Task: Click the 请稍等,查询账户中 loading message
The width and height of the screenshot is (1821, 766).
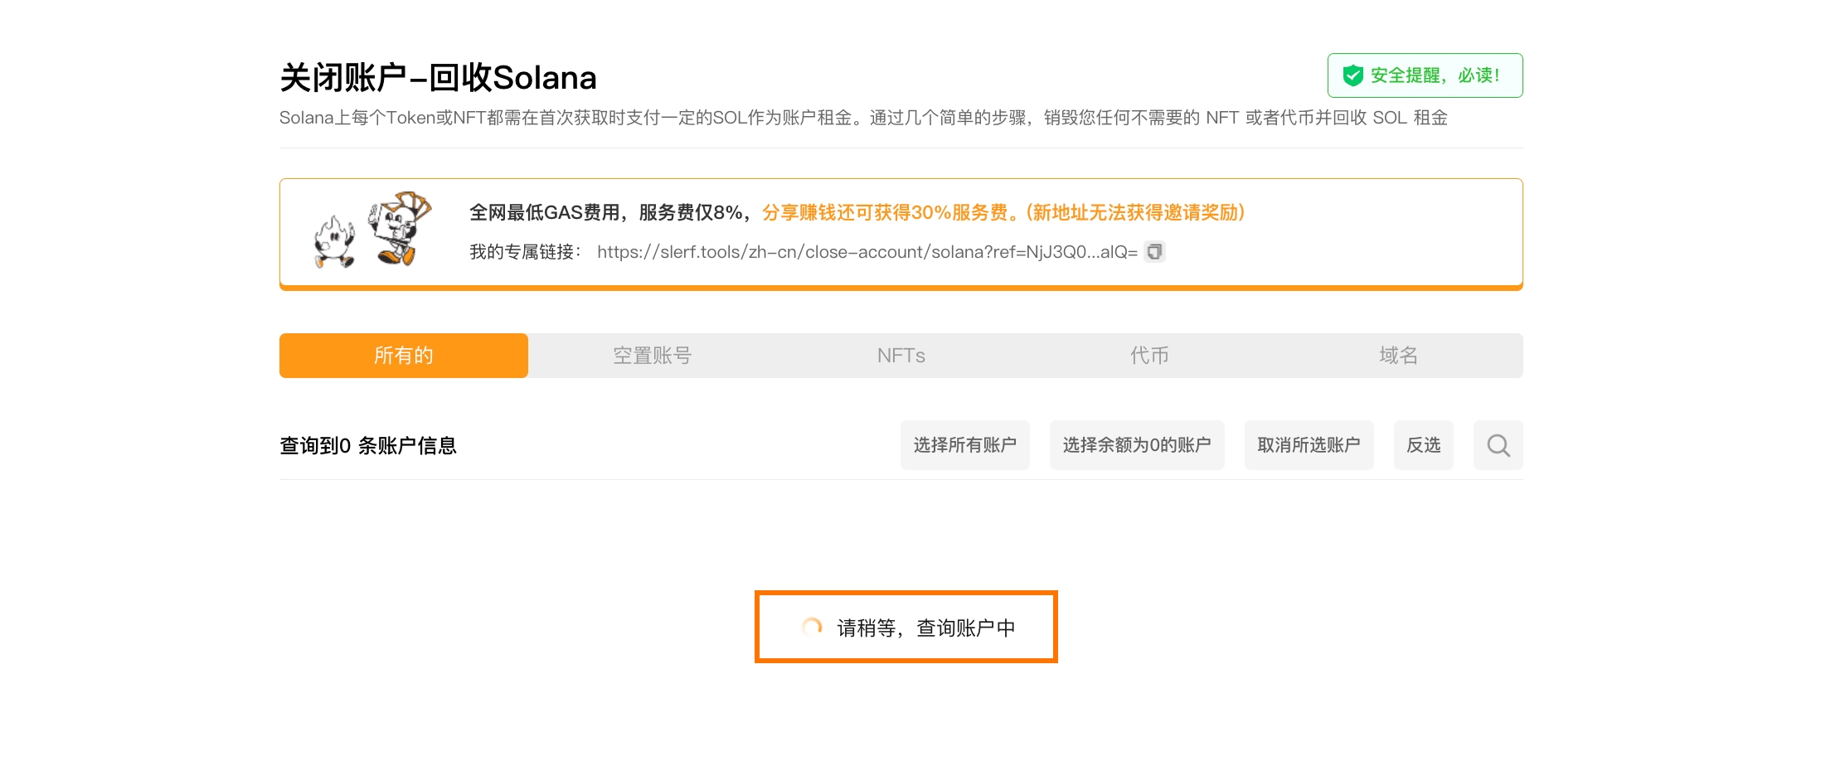Action: 925,628
